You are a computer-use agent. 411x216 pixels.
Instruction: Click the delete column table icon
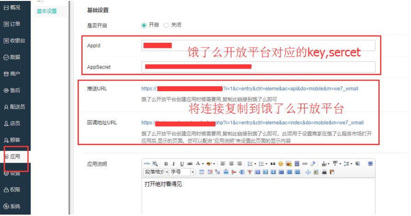[x=250, y=172]
